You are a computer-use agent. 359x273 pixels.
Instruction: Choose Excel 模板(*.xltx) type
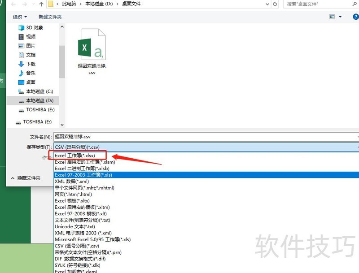(206, 201)
